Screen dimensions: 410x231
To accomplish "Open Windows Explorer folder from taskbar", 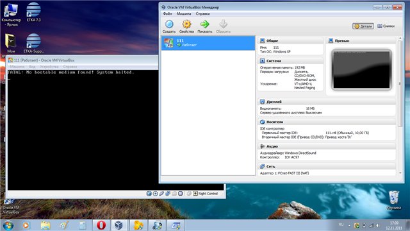I will pyautogui.click(x=45, y=225).
